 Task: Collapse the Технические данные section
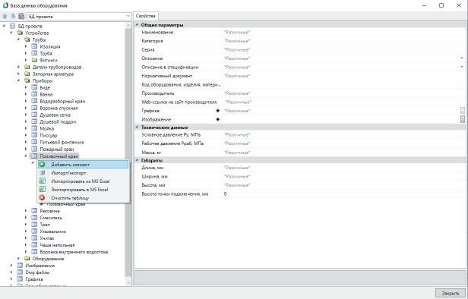pyautogui.click(x=138, y=127)
